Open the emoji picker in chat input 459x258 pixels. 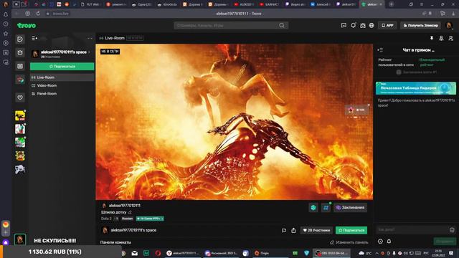click(452, 230)
